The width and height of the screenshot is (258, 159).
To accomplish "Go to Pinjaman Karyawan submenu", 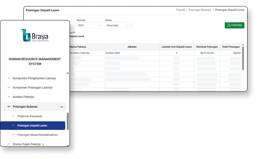I will 30,116.
